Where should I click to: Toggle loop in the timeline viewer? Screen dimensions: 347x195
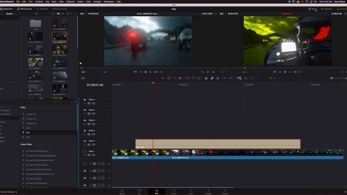point(300,72)
